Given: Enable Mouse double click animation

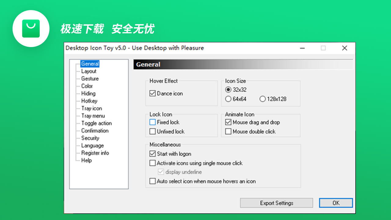Looking at the screenshot, I should 228,131.
